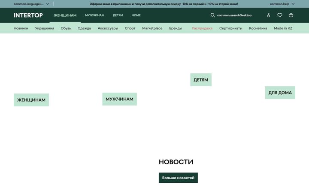Open the Новинки category
Screen dimensions: 309x193
click(x=21, y=28)
